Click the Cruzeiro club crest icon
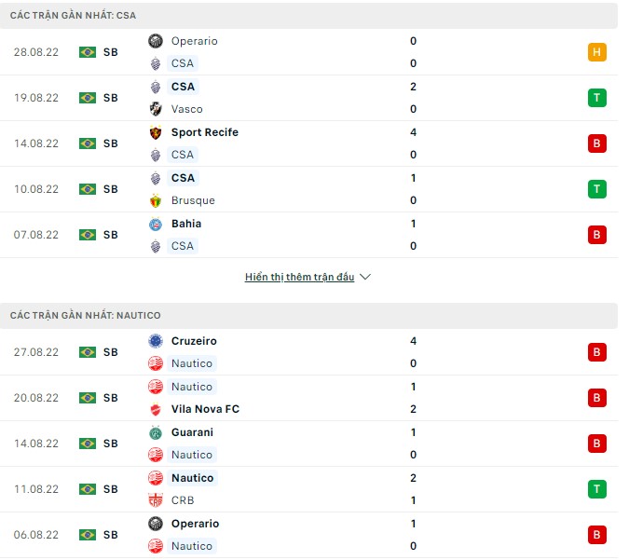629x560 pixels. 156,341
